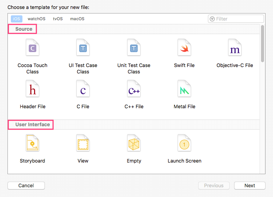The height and width of the screenshot is (197, 273).
Task: Click the 'Empty' label
Action: [x=134, y=161]
